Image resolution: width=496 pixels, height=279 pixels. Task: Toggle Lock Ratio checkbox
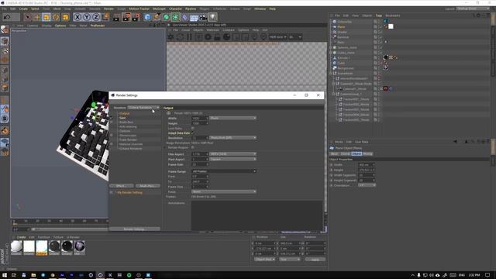coord(192,129)
